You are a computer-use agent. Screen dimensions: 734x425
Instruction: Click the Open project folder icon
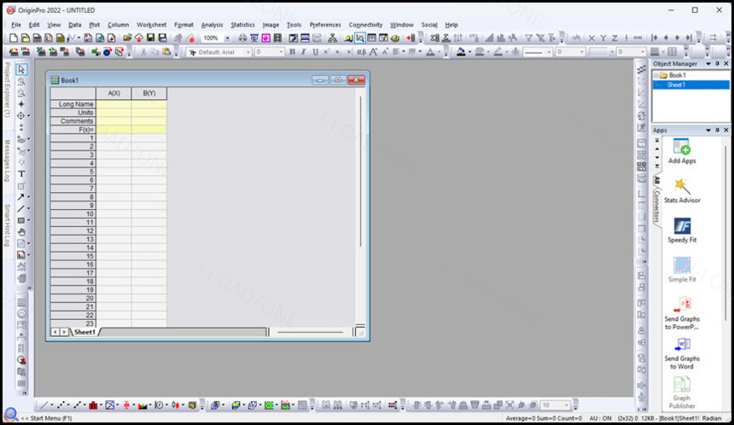127,38
